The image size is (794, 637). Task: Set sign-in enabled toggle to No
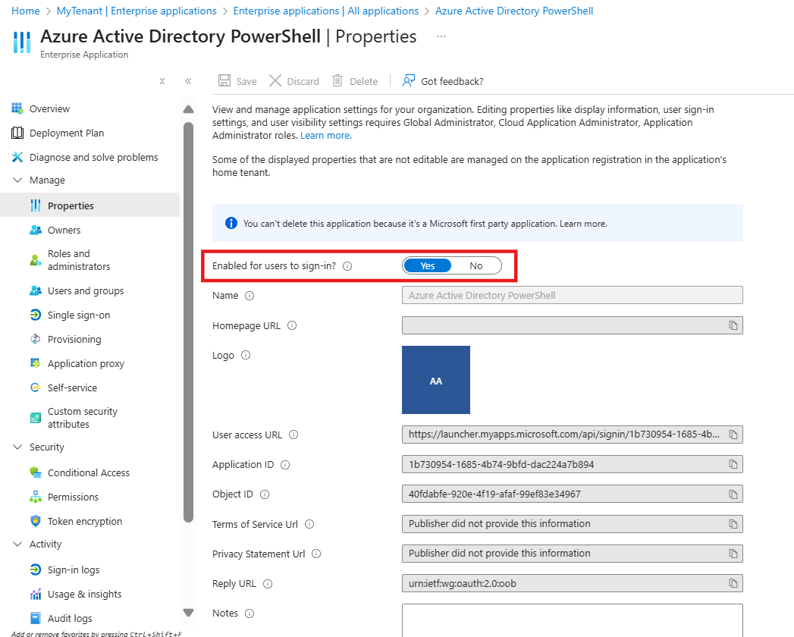click(x=476, y=266)
